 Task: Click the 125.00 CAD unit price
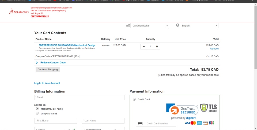click(x=119, y=45)
